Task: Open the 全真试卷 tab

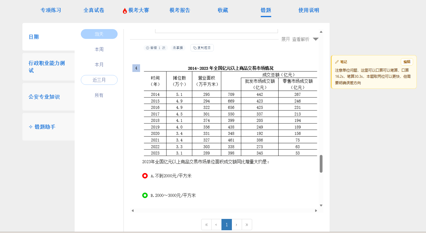Action: [x=94, y=10]
